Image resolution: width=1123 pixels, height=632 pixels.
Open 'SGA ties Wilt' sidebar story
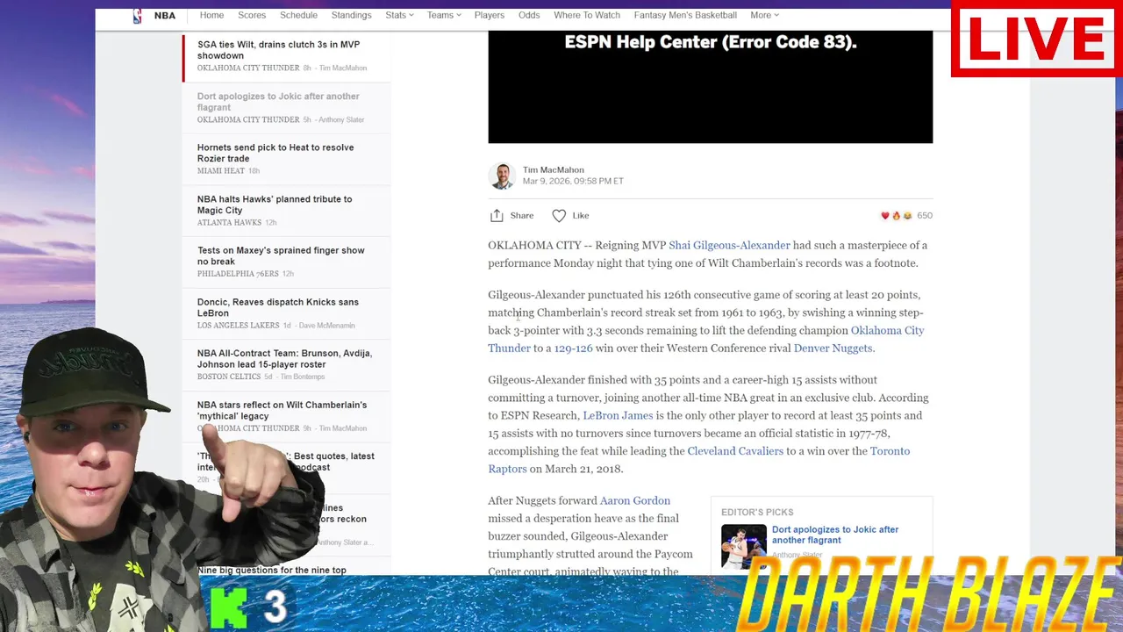(278, 50)
